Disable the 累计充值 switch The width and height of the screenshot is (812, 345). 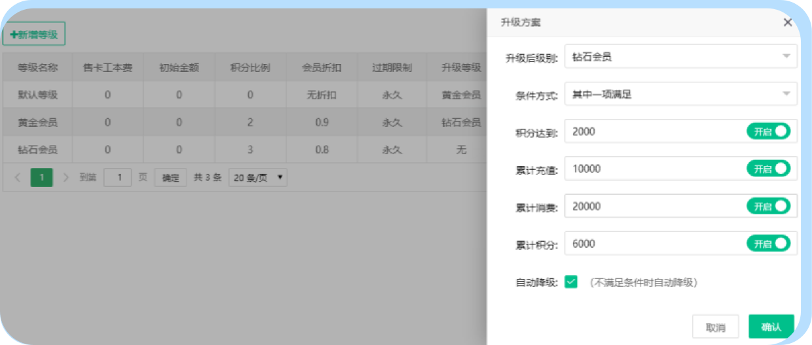tap(768, 169)
